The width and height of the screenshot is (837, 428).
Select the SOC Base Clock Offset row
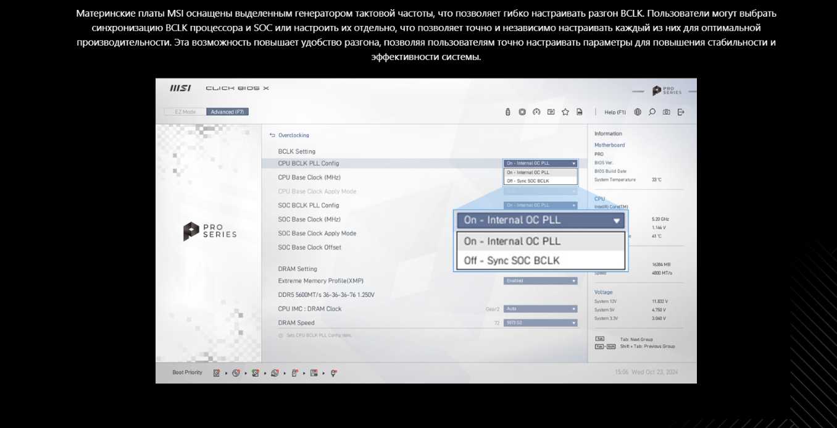(309, 248)
